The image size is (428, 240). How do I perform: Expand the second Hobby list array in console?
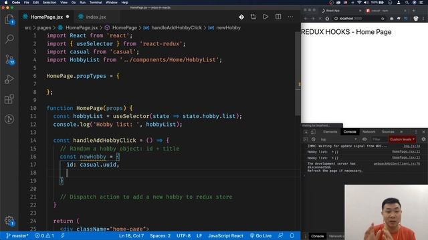pos(333,158)
